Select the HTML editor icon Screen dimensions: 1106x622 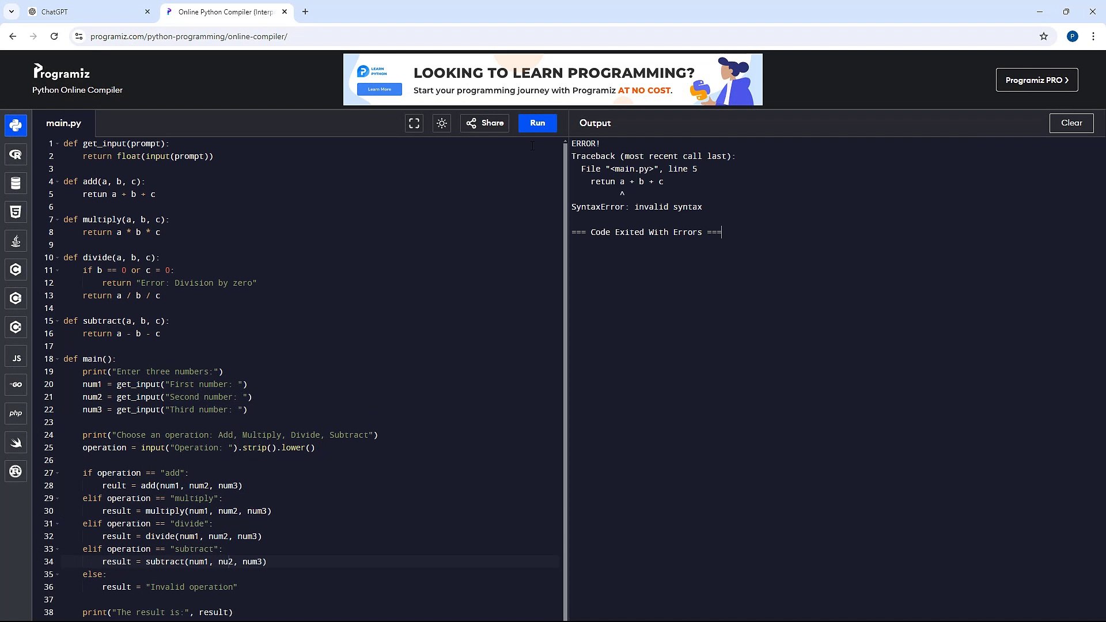pos(16,212)
